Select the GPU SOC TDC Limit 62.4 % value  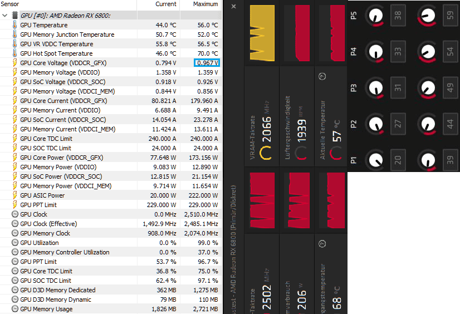tap(166, 281)
